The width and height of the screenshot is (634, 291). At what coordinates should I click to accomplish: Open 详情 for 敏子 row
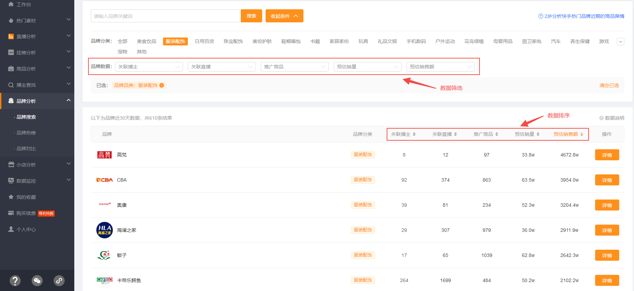coord(607,255)
